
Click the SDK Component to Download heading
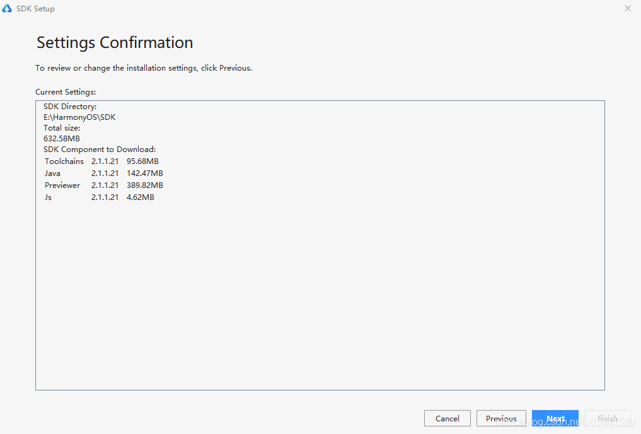coord(100,150)
